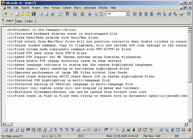Click inside the tag list combo box field
193x139 pixels.
[x=116, y=14]
